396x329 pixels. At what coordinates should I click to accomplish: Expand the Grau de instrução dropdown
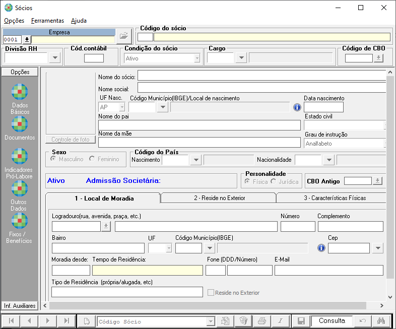384,144
